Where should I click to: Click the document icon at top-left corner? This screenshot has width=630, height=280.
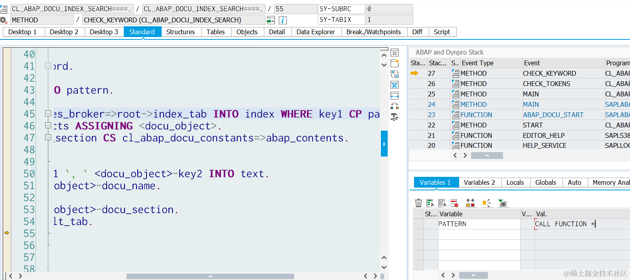tap(4, 9)
